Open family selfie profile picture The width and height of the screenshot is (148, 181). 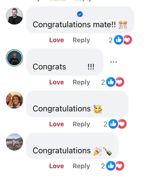coord(14,100)
